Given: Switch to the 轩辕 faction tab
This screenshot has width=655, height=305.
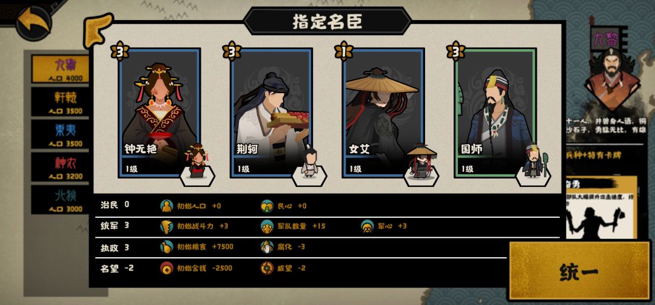Looking at the screenshot, I should click(61, 101).
